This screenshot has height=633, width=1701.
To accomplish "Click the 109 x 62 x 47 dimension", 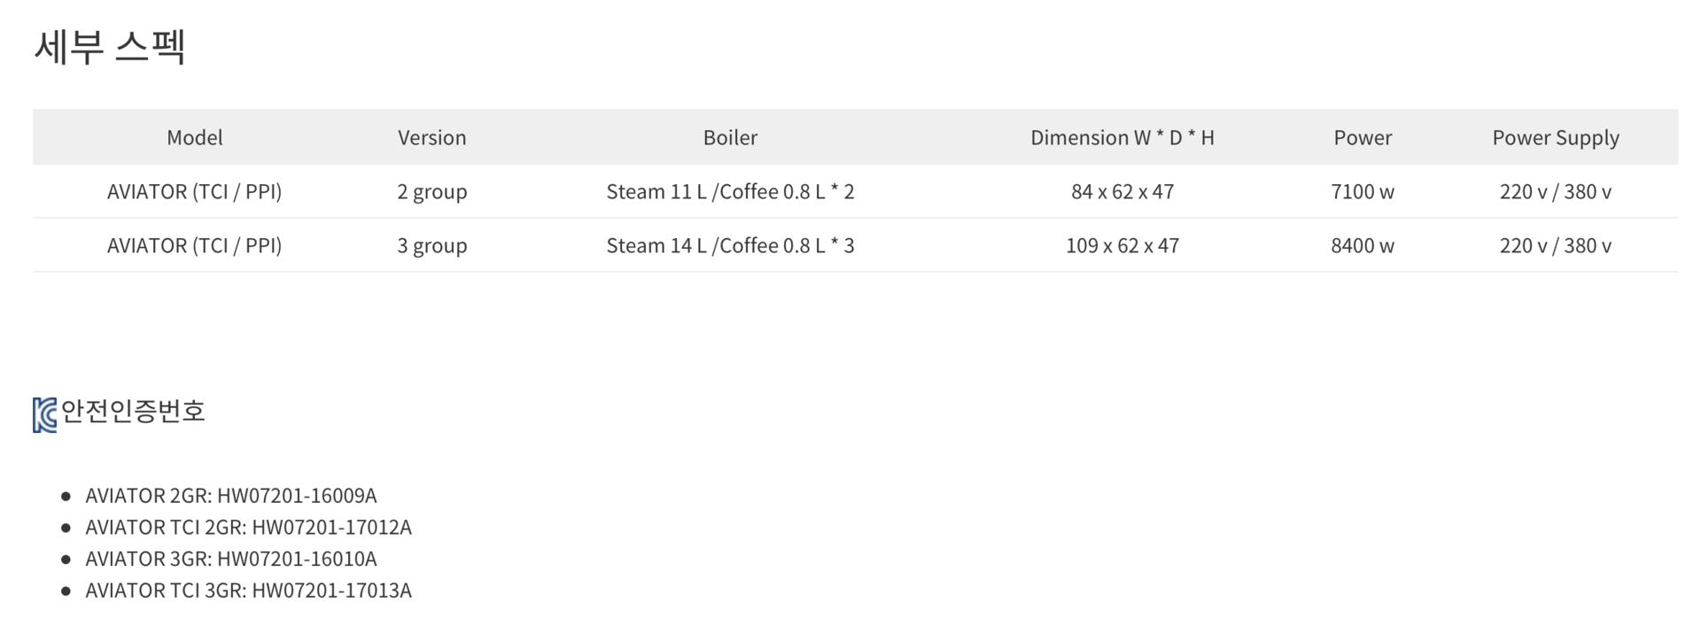I will (1122, 246).
